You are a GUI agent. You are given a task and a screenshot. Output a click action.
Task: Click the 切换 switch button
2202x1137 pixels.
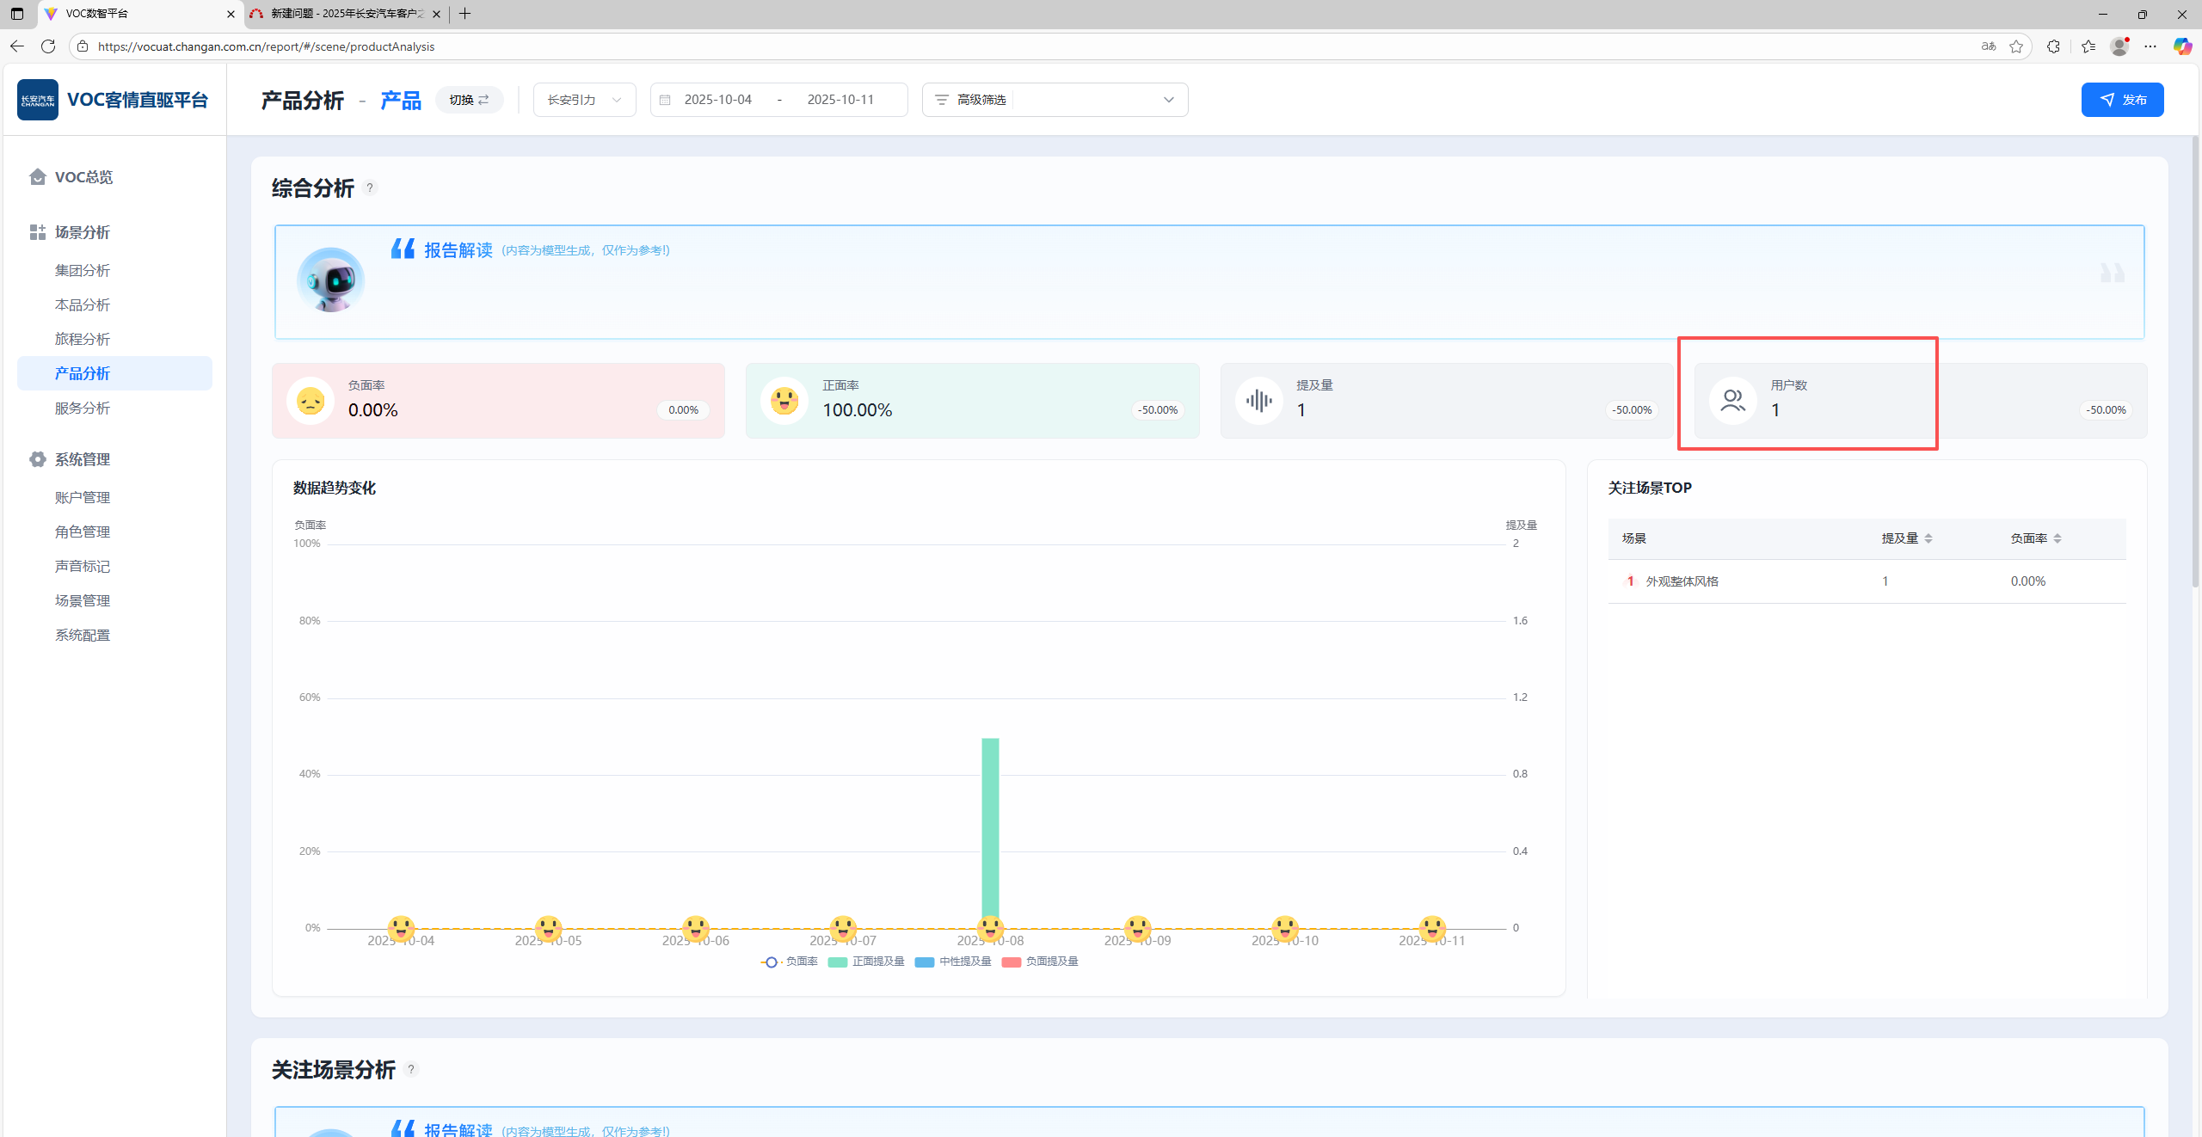pos(469,100)
